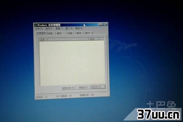Click the 切换至(S) Switch To button
The image size is (183, 122).
pyautogui.click(x=83, y=88)
